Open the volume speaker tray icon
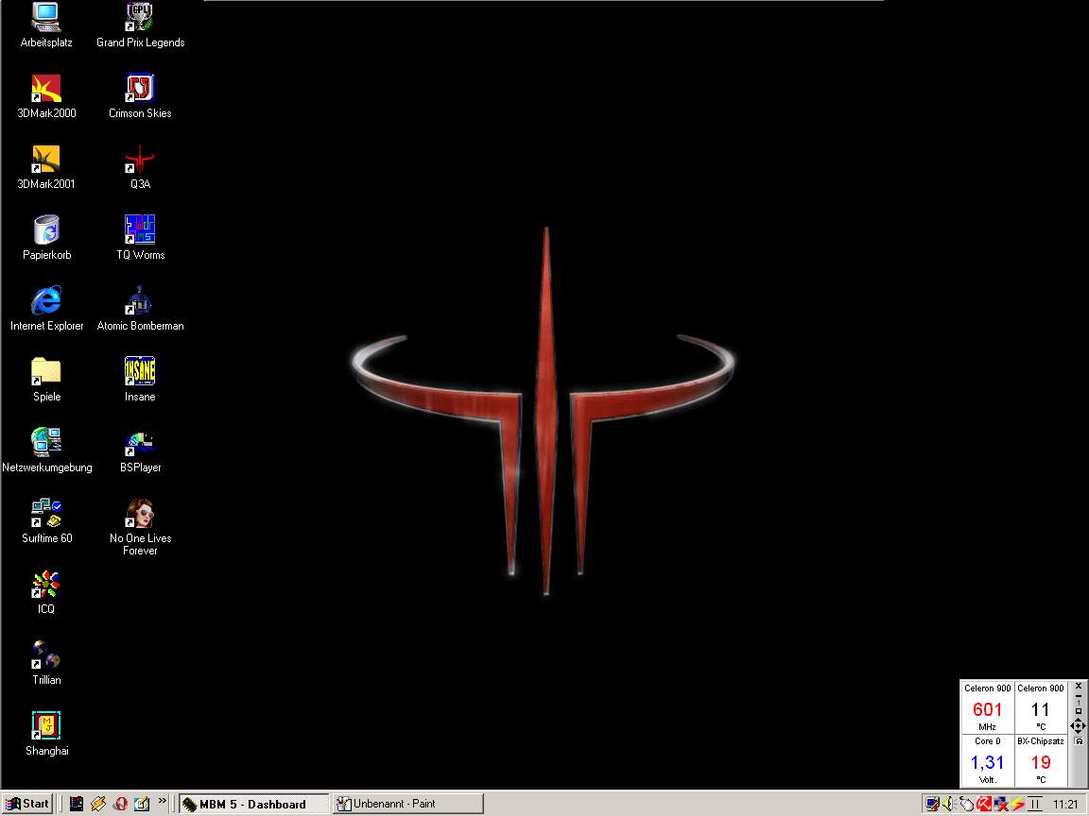This screenshot has height=816, width=1089. coord(949,805)
